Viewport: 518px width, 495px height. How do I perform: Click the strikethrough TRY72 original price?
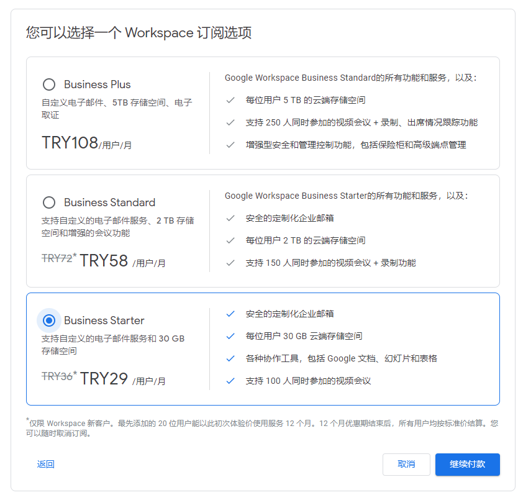click(x=57, y=258)
